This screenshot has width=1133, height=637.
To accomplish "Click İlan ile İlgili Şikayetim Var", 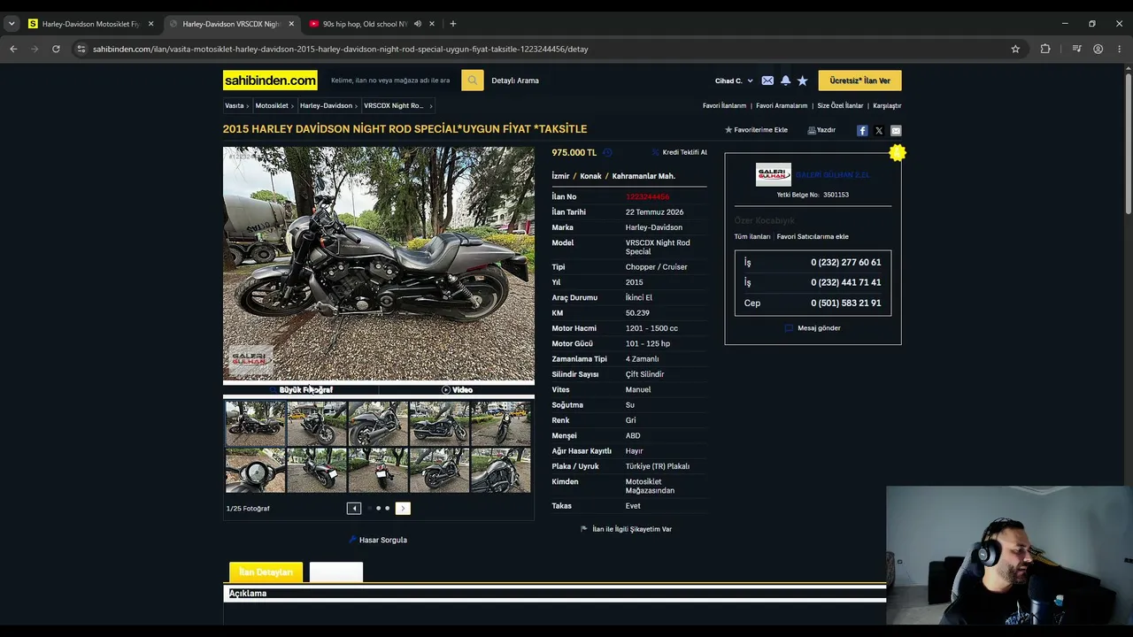I will point(627,529).
